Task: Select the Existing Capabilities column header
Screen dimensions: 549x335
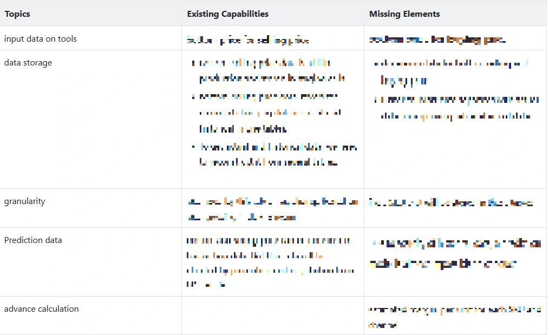Action: click(x=227, y=14)
